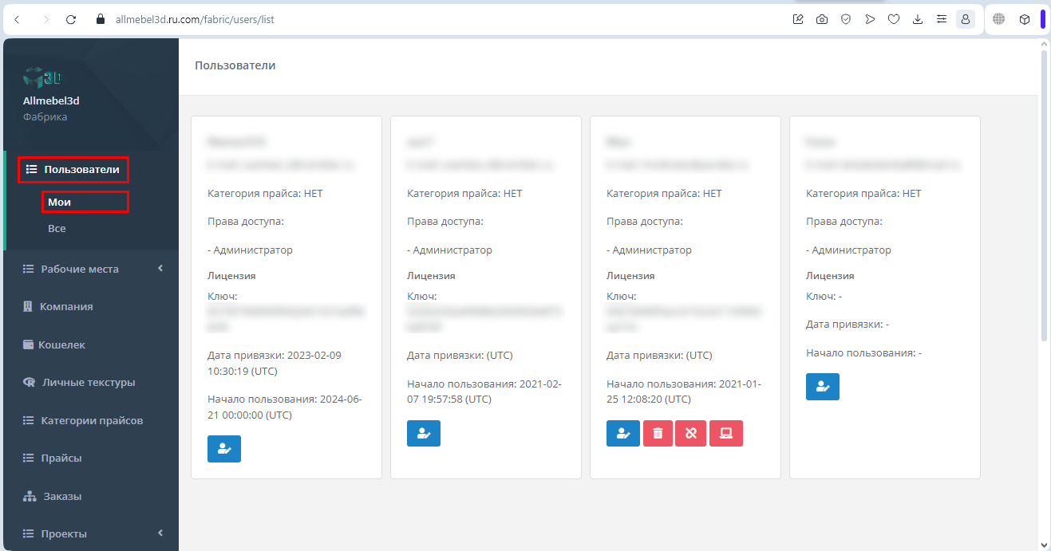Click the browser forward arrow
The width and height of the screenshot is (1051, 551).
pos(45,19)
